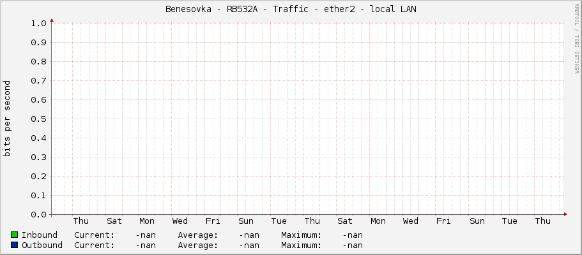
Task: Click the y-axis value 0.2
Action: coord(38,177)
